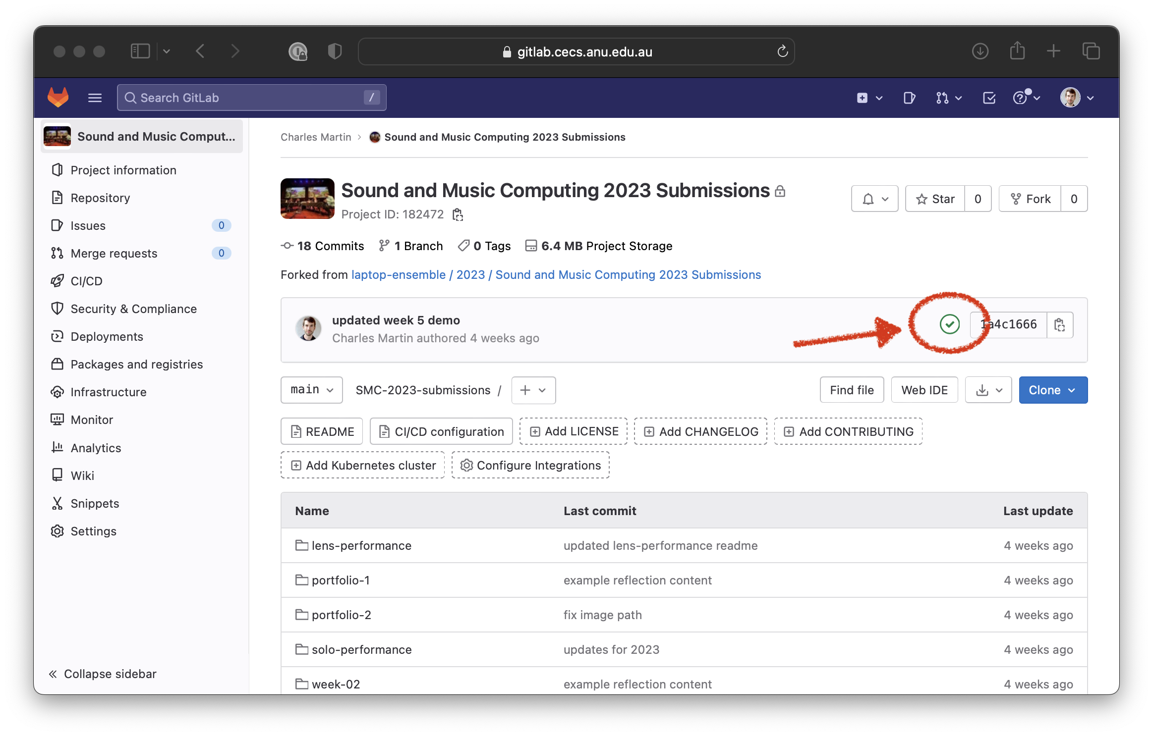Toggle the Safari sidebar panel
The image size is (1153, 736).
coord(140,51)
